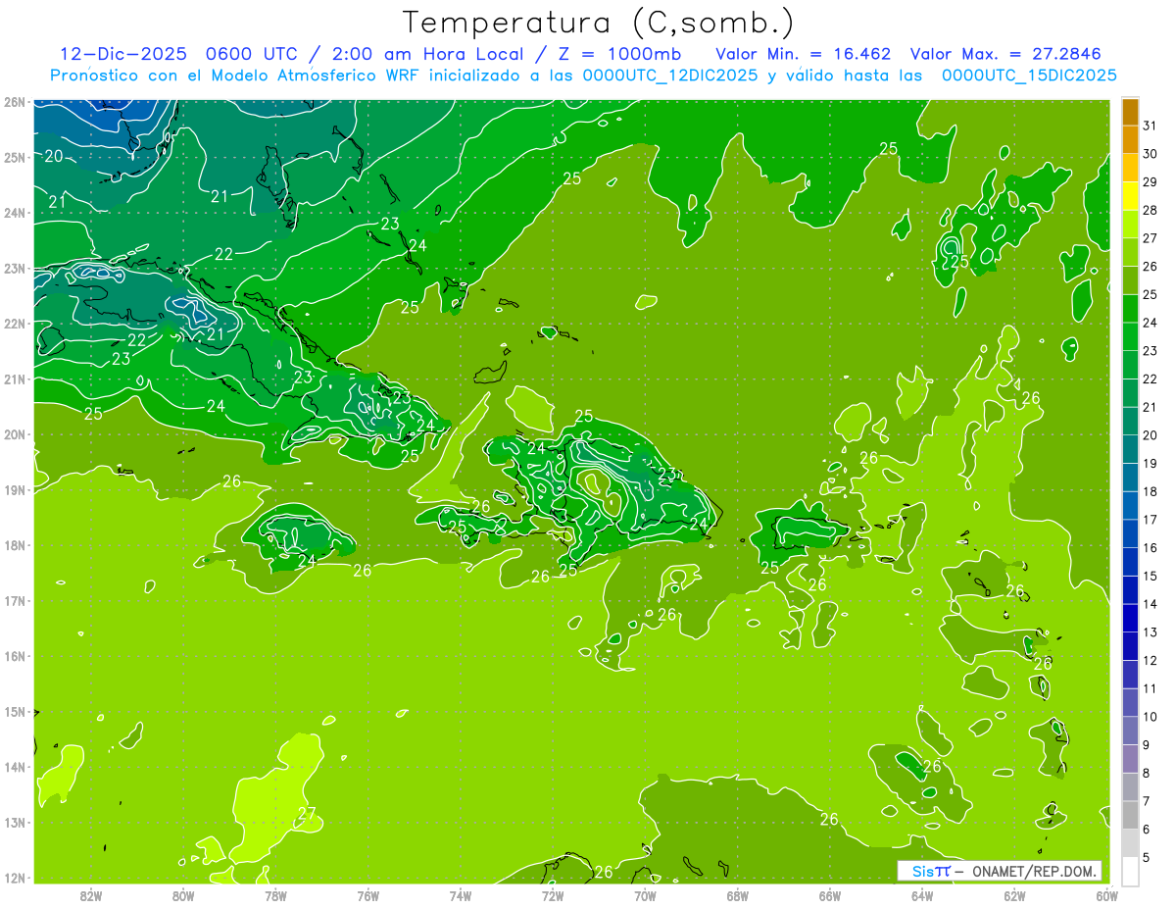Viewport: 1176px width, 909px height.
Task: Click the "19N" latitude axis label
Action: [x=15, y=489]
